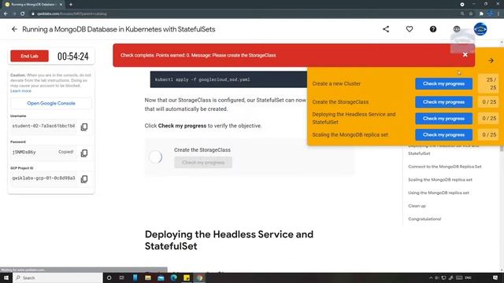Switch to Chrome on taskbar
504x283 pixels.
pyautogui.click(x=199, y=277)
